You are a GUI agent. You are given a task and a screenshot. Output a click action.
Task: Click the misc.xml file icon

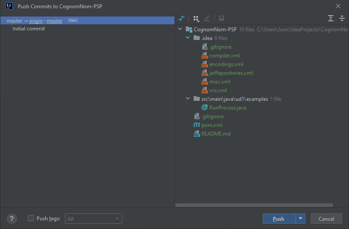tap(205, 82)
